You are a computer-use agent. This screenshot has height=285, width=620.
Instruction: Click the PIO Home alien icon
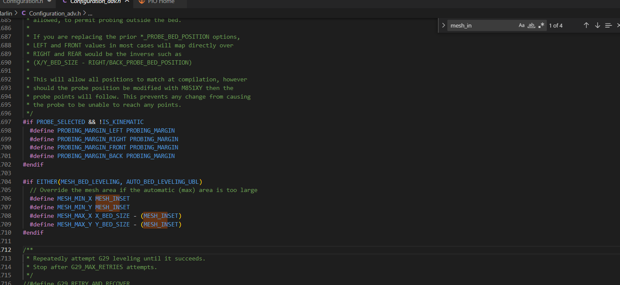pyautogui.click(x=141, y=2)
